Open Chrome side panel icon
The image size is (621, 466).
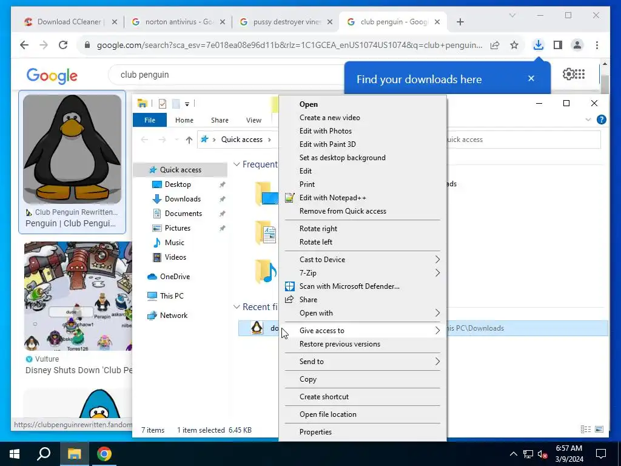pyautogui.click(x=558, y=45)
